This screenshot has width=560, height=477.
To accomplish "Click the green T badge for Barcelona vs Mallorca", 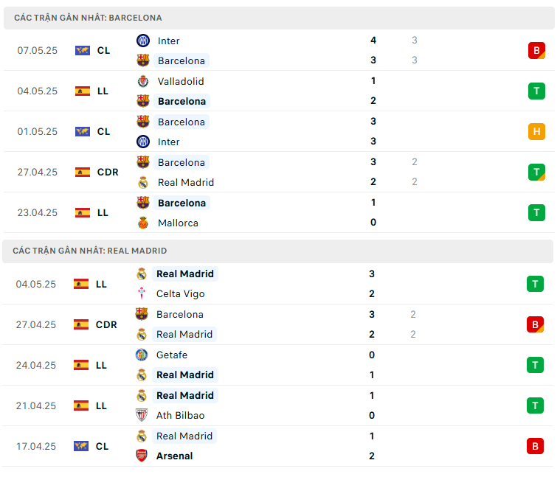I will tap(536, 213).
